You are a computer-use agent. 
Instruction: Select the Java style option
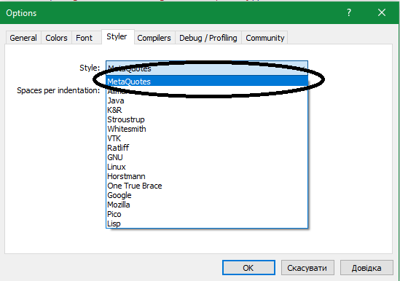(x=207, y=100)
